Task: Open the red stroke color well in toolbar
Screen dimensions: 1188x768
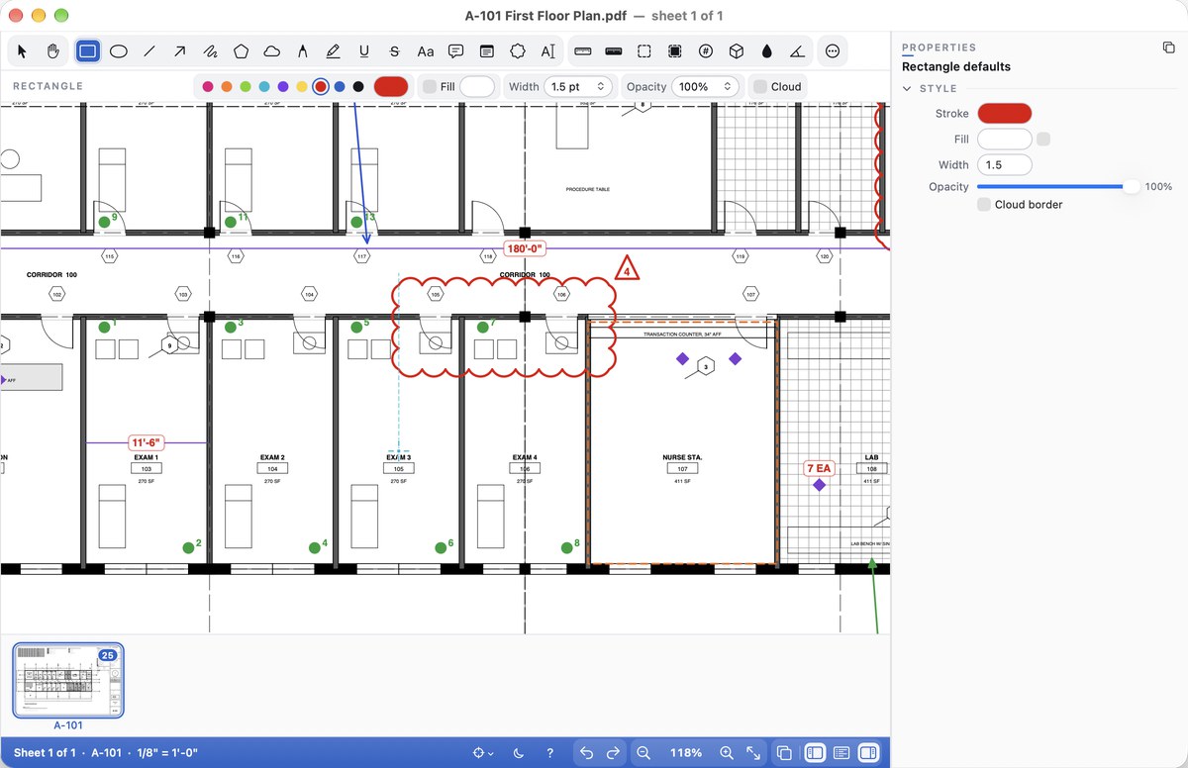Action: point(391,87)
